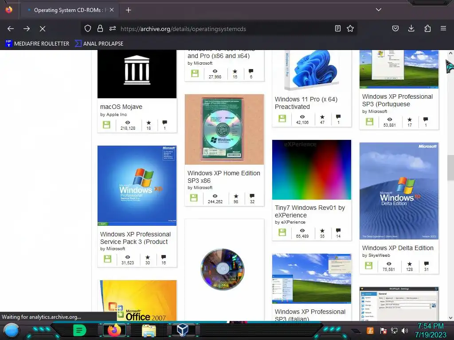Viewport: 454px width, 340px height.
Task: Toggle reader view icon
Action: click(337, 28)
